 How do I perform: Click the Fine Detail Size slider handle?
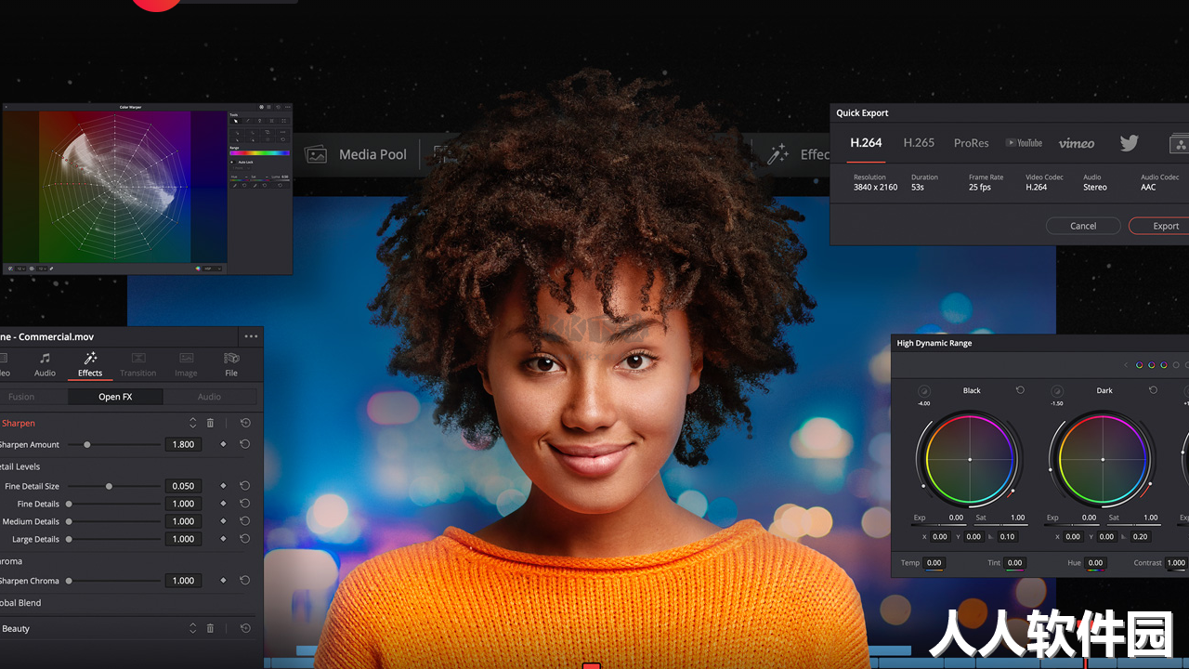click(x=109, y=486)
